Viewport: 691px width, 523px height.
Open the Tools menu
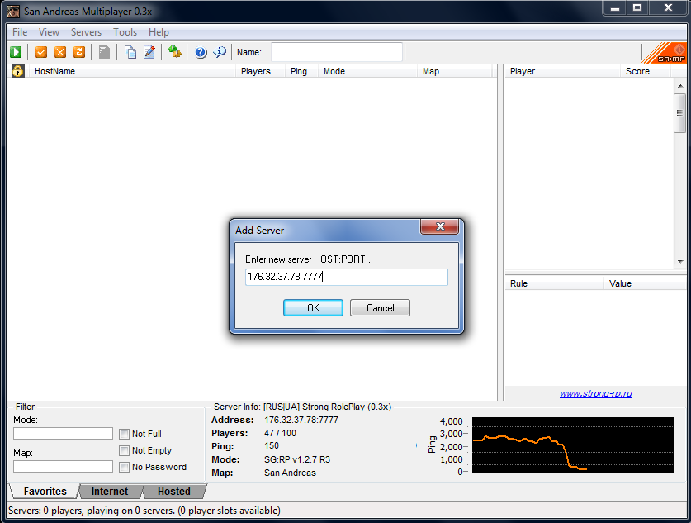[125, 32]
